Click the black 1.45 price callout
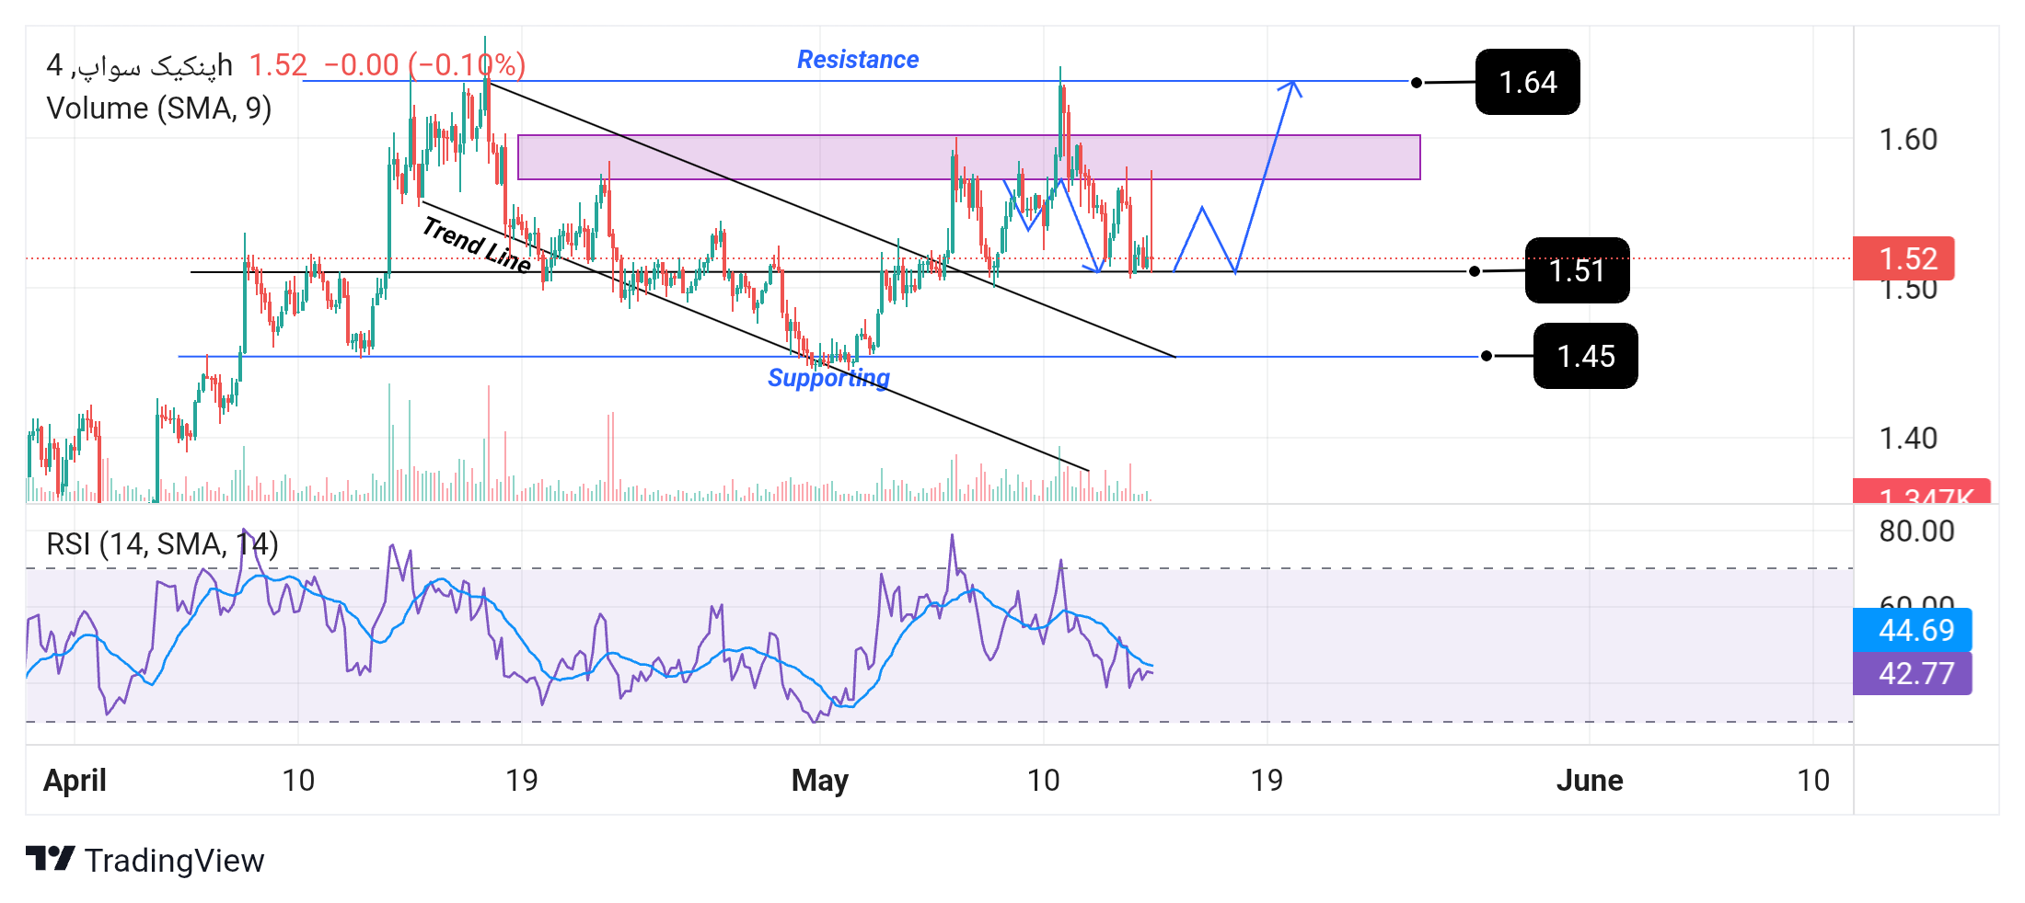Viewport: 2025px width, 903px height. (1585, 356)
